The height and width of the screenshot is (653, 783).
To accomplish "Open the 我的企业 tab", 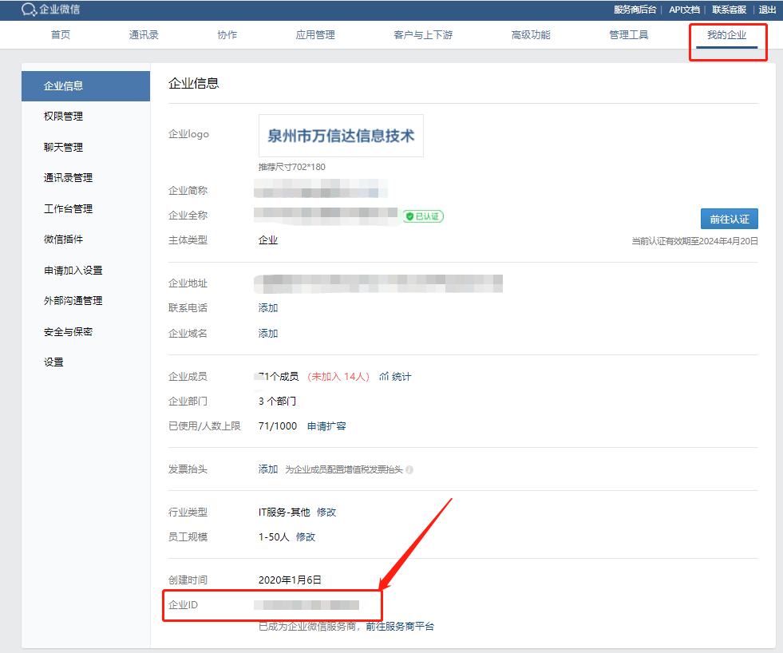I will [726, 35].
